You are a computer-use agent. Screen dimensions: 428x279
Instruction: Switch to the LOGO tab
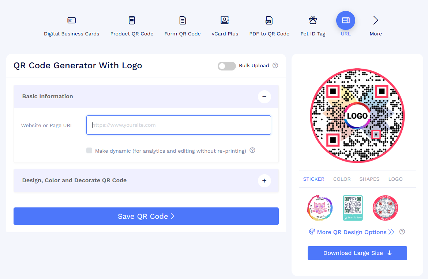(x=395, y=179)
